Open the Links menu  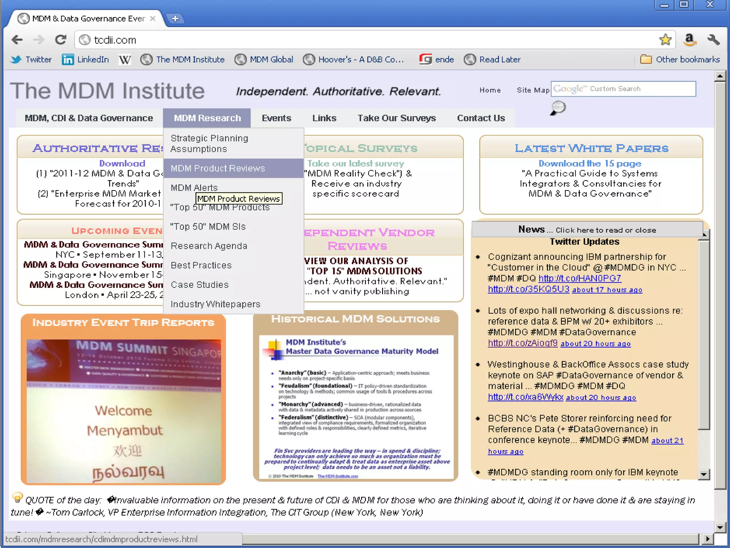[x=324, y=118]
